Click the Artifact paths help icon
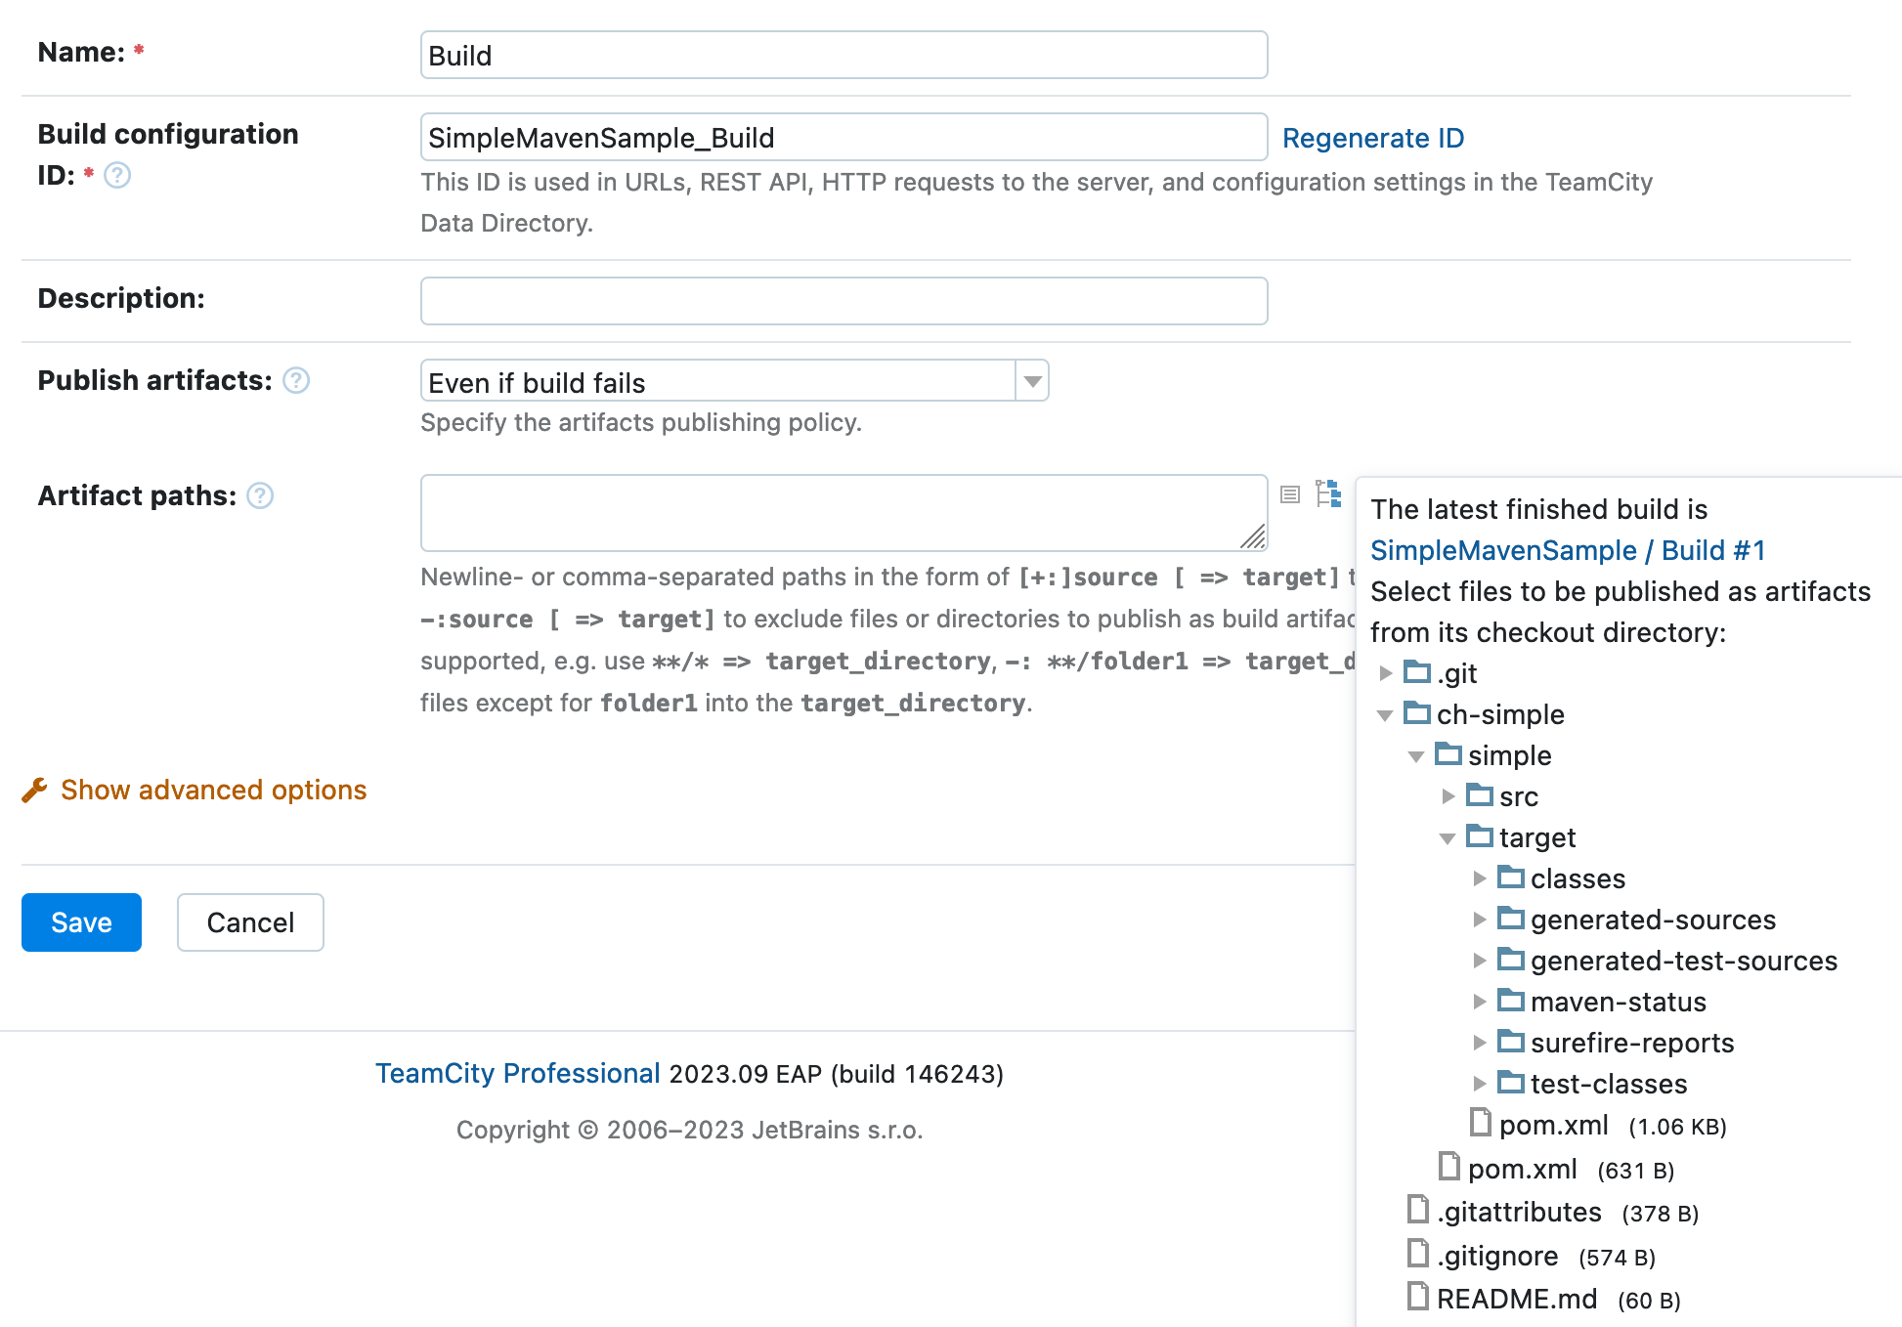This screenshot has height=1327, width=1902. pyautogui.click(x=260, y=495)
